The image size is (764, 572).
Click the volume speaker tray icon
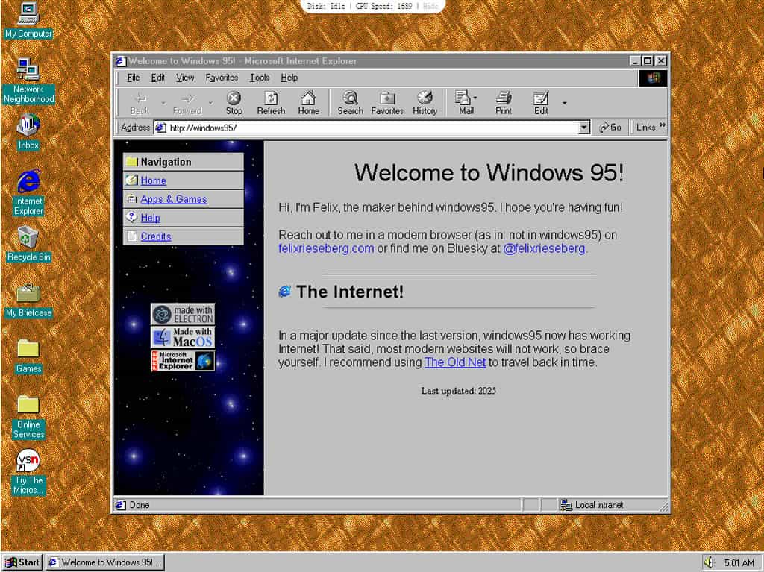tap(709, 562)
